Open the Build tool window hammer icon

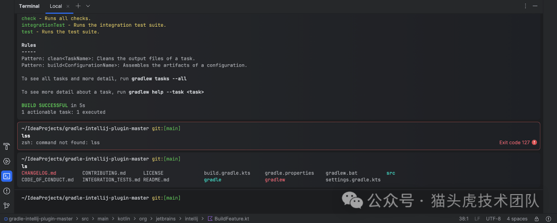tap(7, 147)
